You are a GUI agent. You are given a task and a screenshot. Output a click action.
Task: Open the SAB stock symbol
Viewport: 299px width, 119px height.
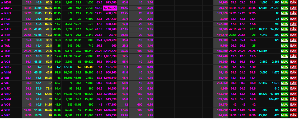[x=7, y=29]
